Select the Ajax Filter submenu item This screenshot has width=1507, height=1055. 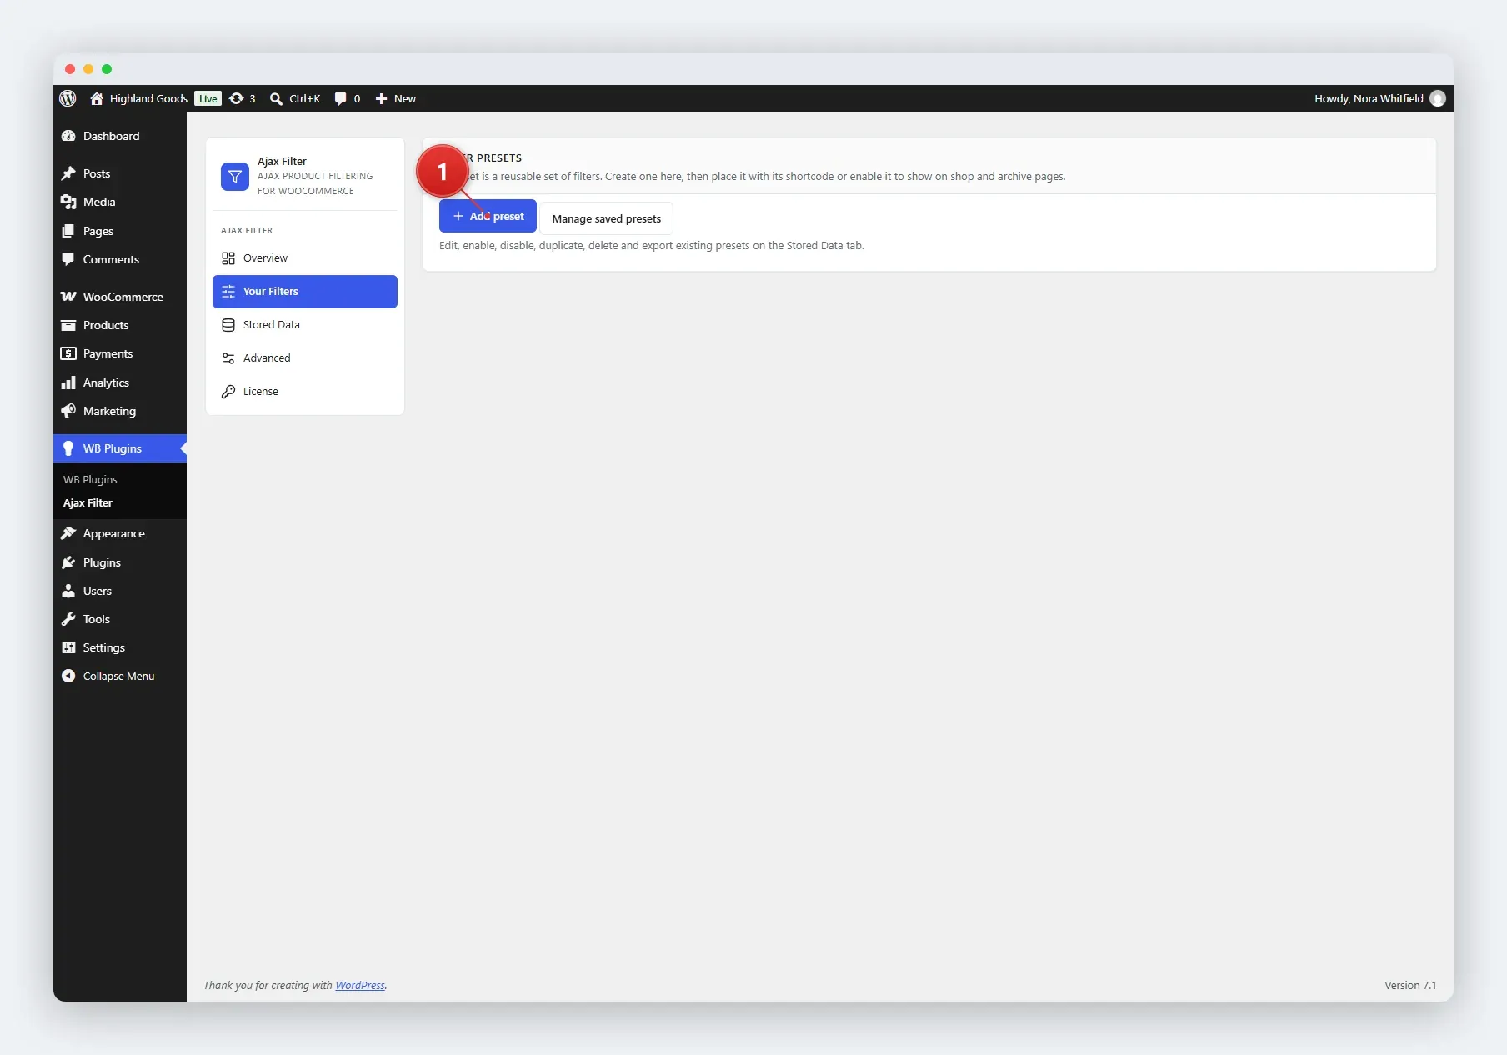88,502
